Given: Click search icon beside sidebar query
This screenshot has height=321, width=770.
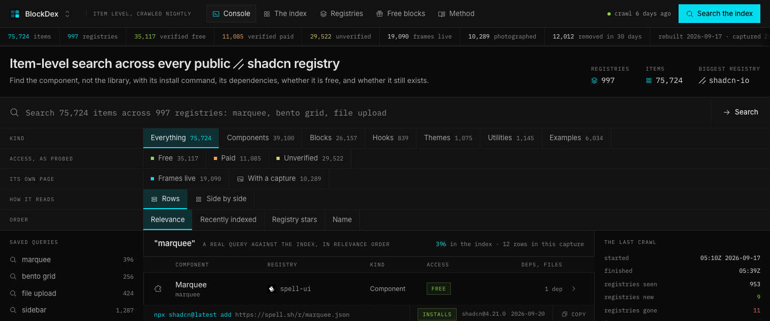Looking at the screenshot, I should point(13,310).
